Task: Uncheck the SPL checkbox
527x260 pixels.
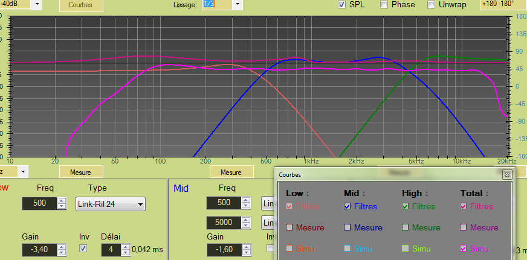Action: point(341,5)
